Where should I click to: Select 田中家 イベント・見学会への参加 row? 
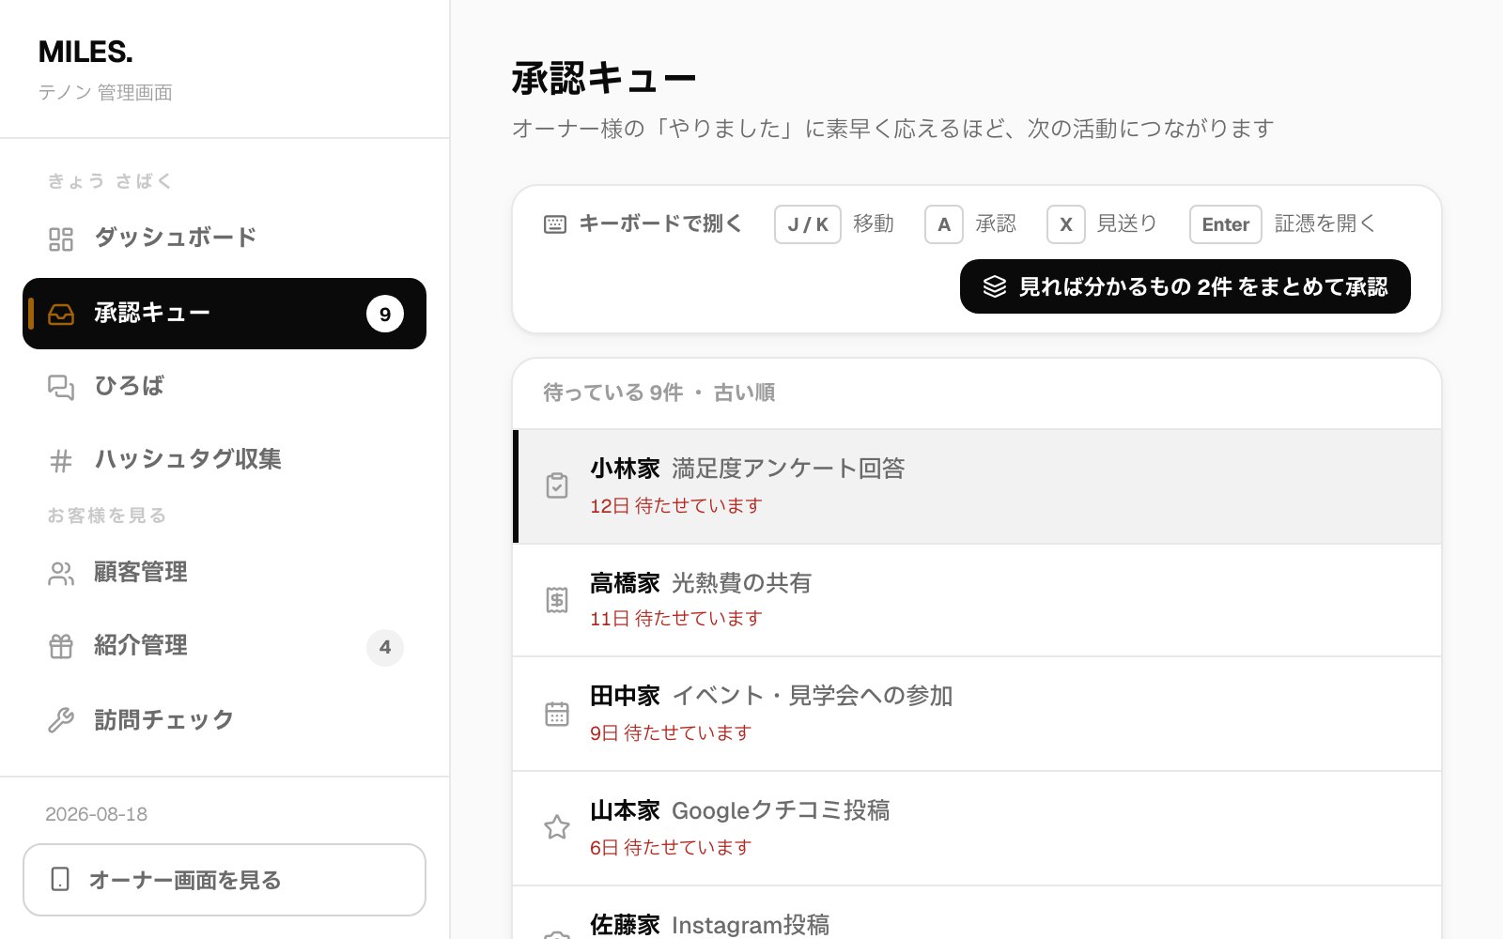[977, 714]
